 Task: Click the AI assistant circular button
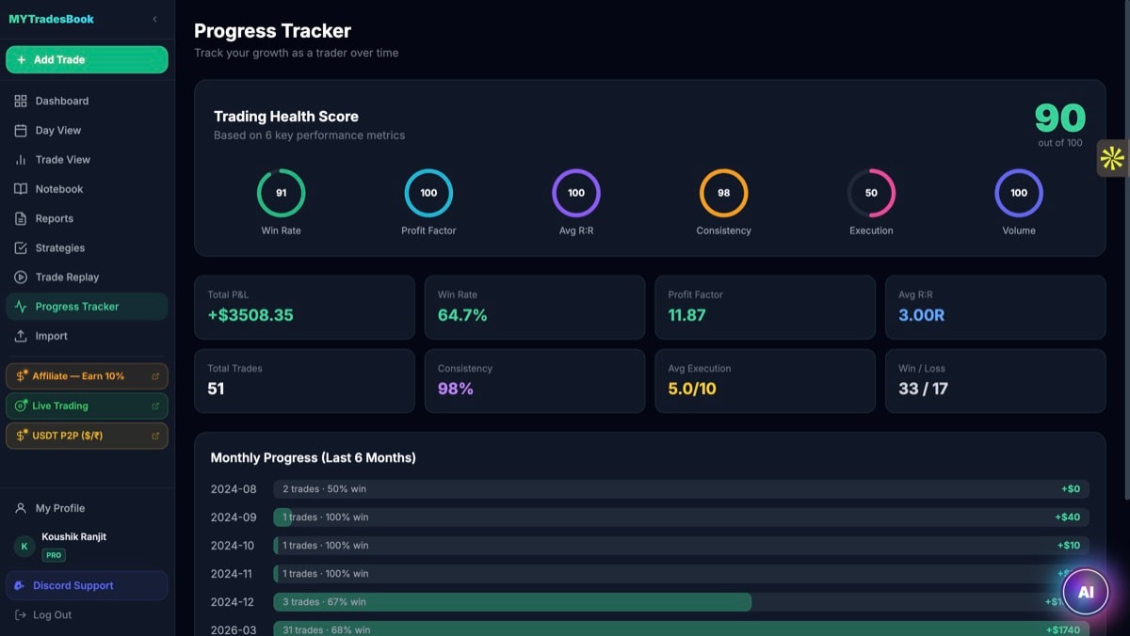(x=1085, y=591)
